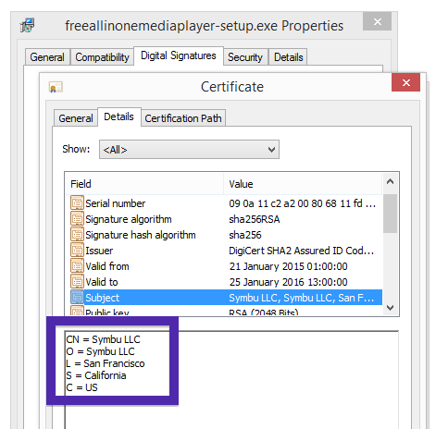Click the Valid to field icon
Viewport: 436px width, 429px height.
(x=77, y=282)
